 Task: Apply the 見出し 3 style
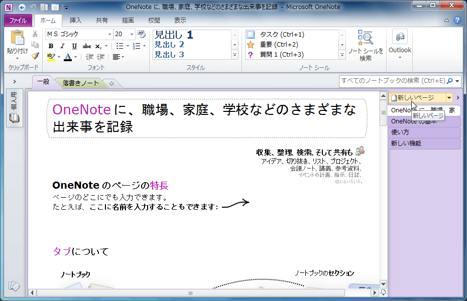(169, 55)
